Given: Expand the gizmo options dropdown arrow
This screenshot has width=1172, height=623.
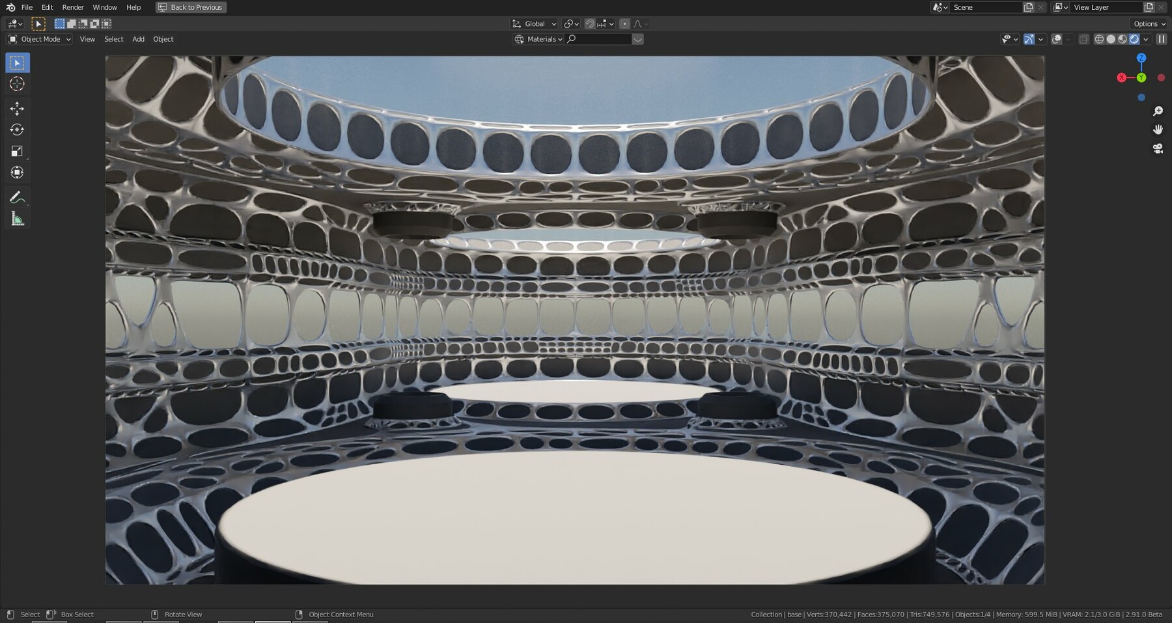Looking at the screenshot, I should pos(1040,39).
